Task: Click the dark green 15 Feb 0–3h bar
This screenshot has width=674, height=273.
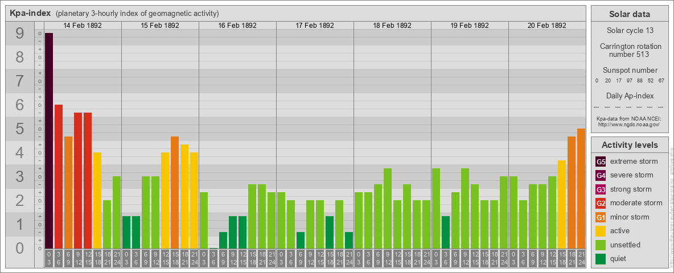Action: [126, 232]
